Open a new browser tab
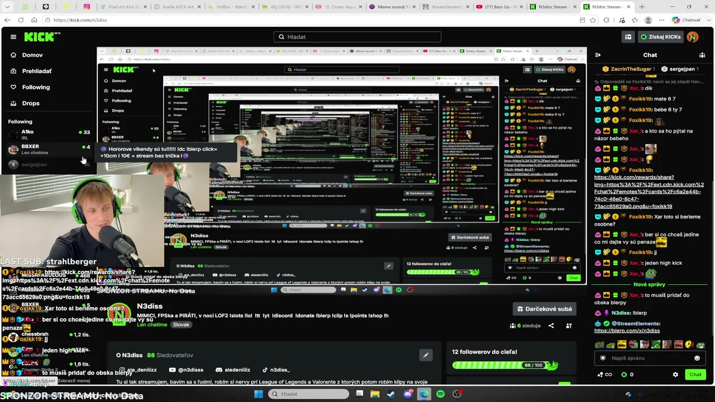The width and height of the screenshot is (715, 402). 642,7
